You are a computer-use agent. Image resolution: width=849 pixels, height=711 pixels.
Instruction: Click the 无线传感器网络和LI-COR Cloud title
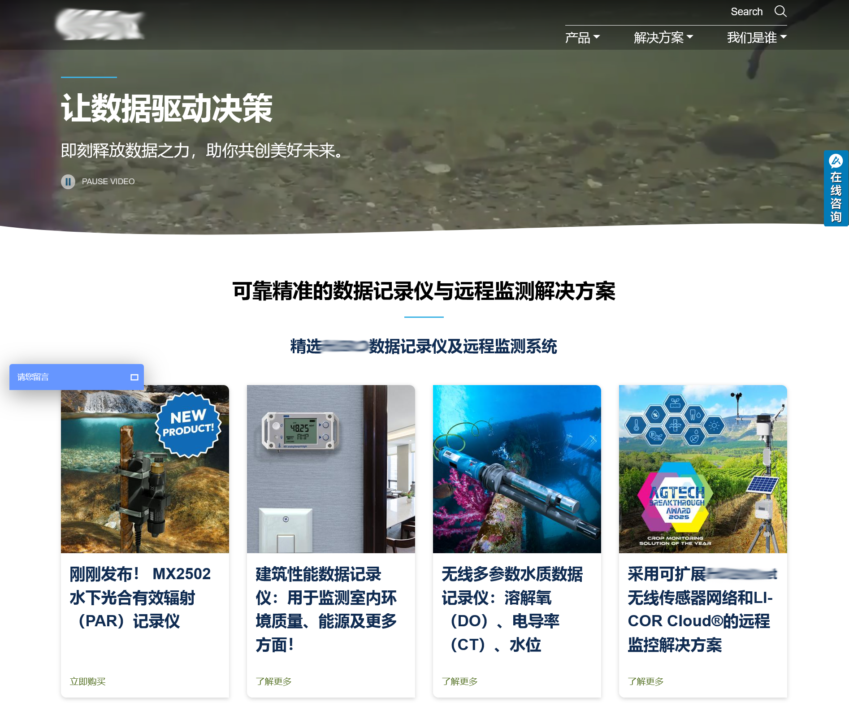(x=702, y=609)
